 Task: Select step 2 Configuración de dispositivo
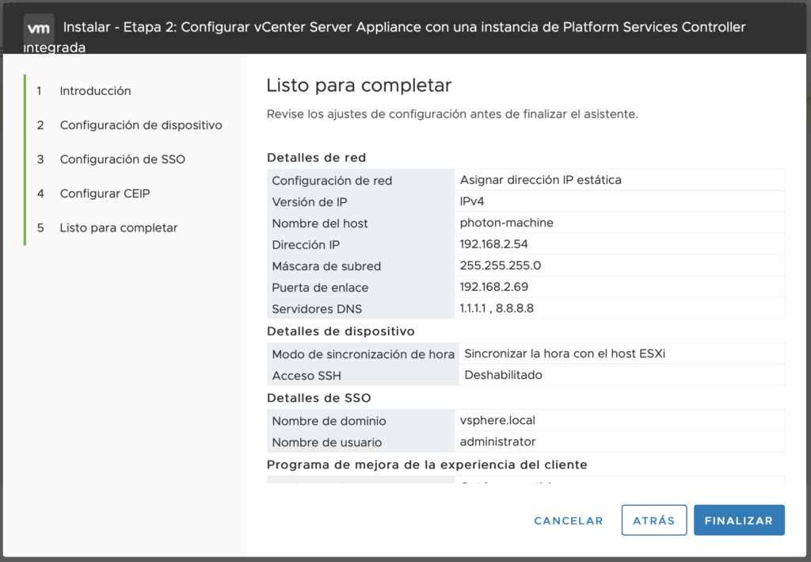tap(140, 125)
